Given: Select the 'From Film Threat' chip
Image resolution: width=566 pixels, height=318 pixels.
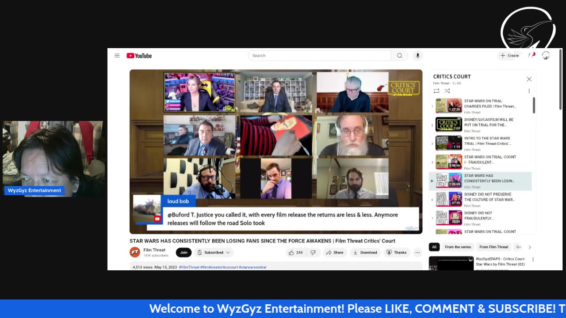Looking at the screenshot, I should point(494,247).
